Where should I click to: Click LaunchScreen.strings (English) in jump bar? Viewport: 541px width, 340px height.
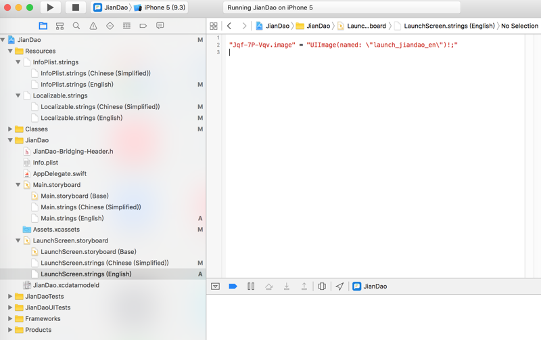coord(444,26)
